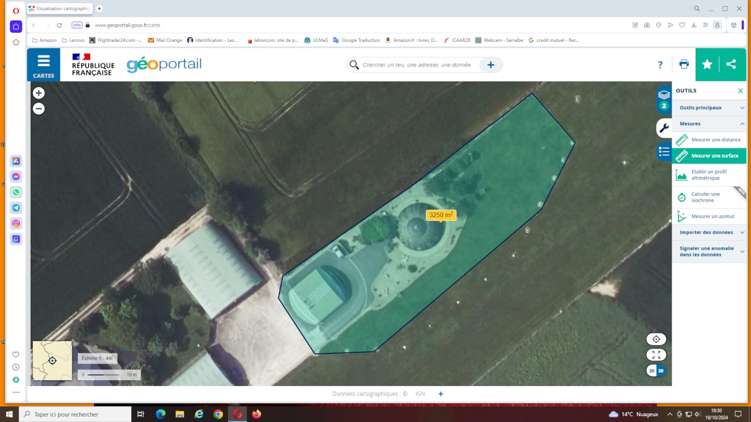Click the print map icon
Image resolution: width=751 pixels, height=422 pixels.
click(684, 64)
